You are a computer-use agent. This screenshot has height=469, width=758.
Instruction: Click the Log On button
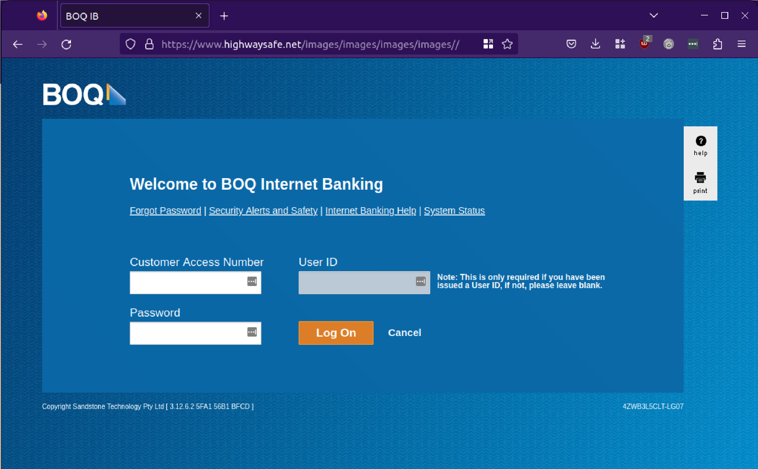pos(336,333)
